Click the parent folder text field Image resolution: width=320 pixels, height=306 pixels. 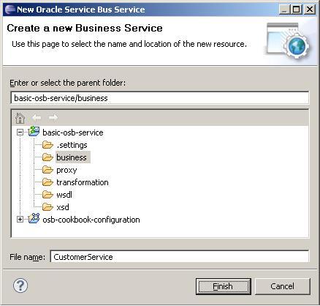click(x=160, y=98)
